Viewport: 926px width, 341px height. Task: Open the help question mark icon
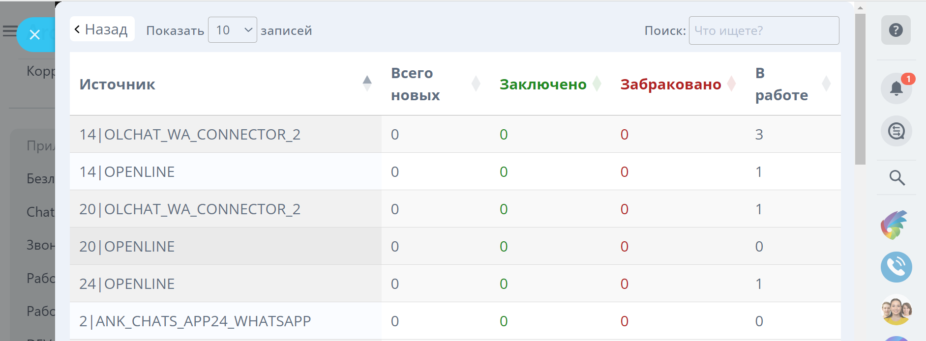pyautogui.click(x=896, y=30)
